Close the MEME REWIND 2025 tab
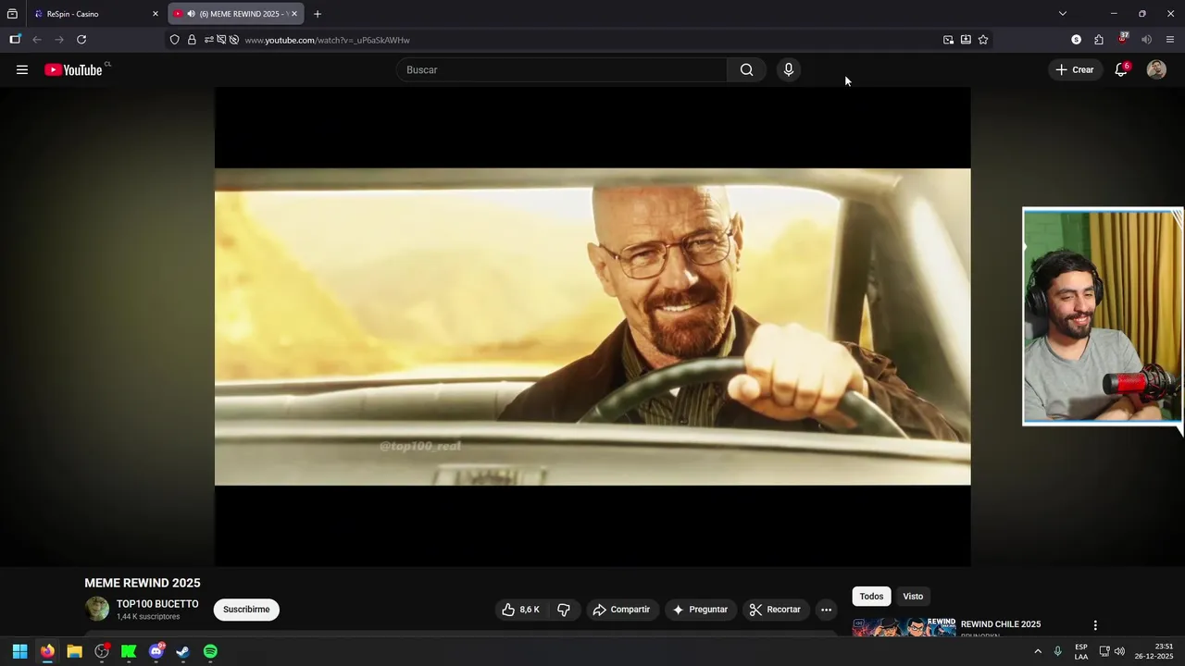The width and height of the screenshot is (1185, 666). [294, 14]
